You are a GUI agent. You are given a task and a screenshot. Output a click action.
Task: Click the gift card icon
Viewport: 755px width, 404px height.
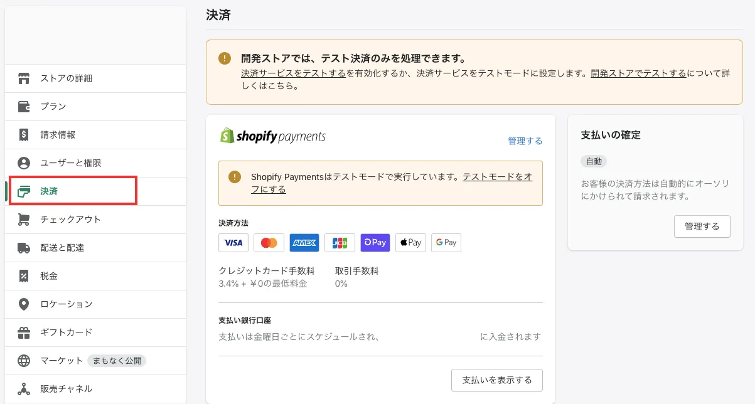24,332
